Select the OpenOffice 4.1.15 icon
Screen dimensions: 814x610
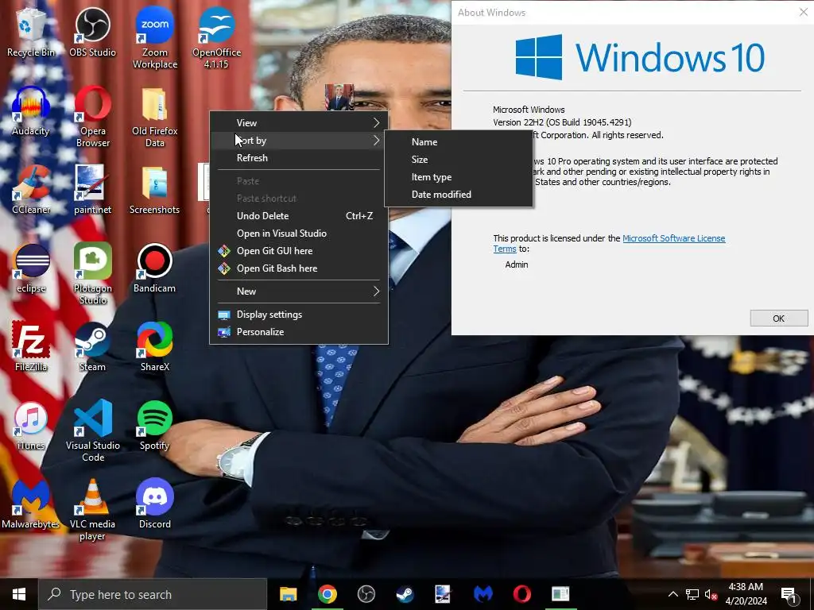click(x=216, y=39)
